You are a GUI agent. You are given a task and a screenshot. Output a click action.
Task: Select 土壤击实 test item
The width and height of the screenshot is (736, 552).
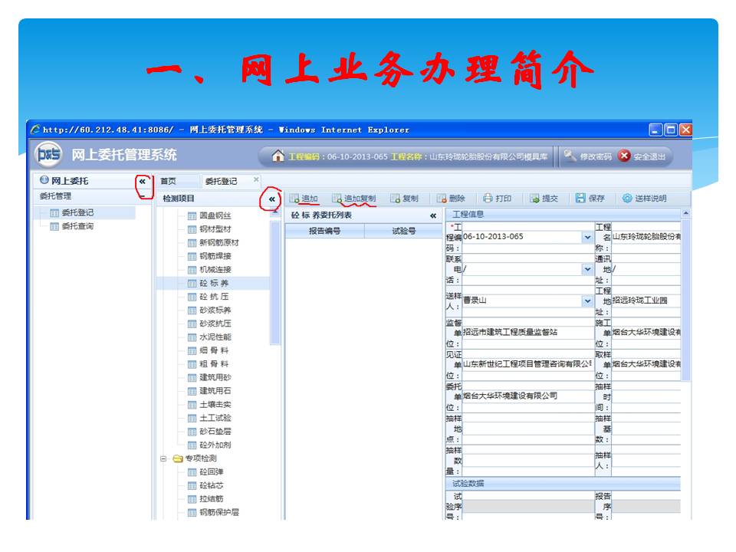pos(210,405)
